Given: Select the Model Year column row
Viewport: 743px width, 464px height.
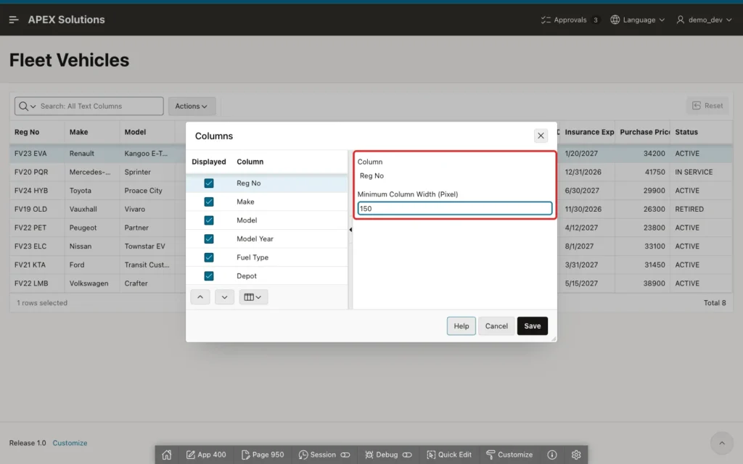Looking at the screenshot, I should (267, 239).
